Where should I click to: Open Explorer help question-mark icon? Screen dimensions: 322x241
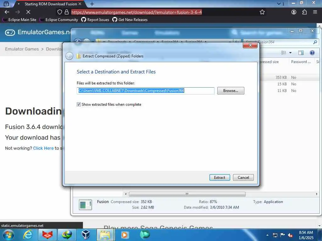tap(312, 53)
